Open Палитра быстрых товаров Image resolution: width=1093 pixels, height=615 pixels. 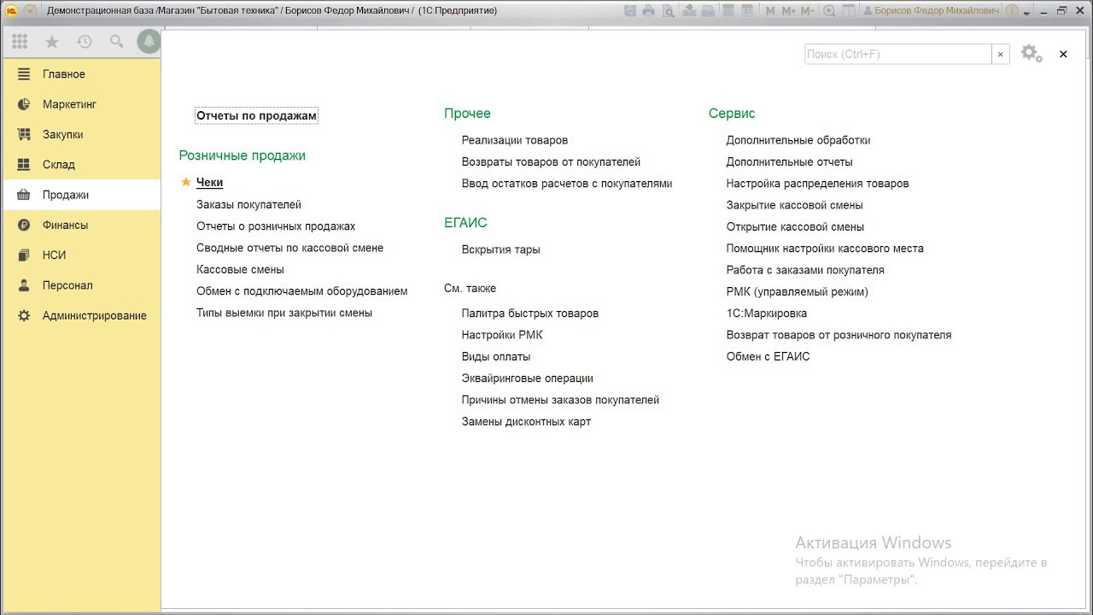[x=530, y=313]
